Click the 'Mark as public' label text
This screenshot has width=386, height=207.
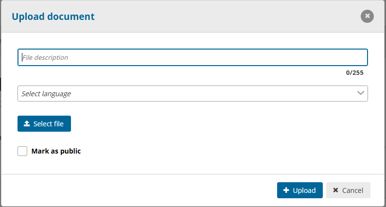point(56,151)
